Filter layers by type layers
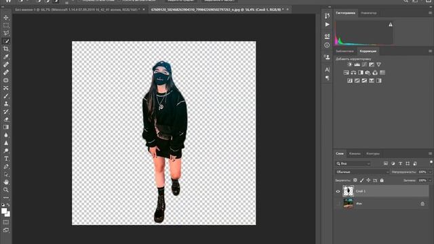This screenshot has height=244, width=434. click(400, 163)
